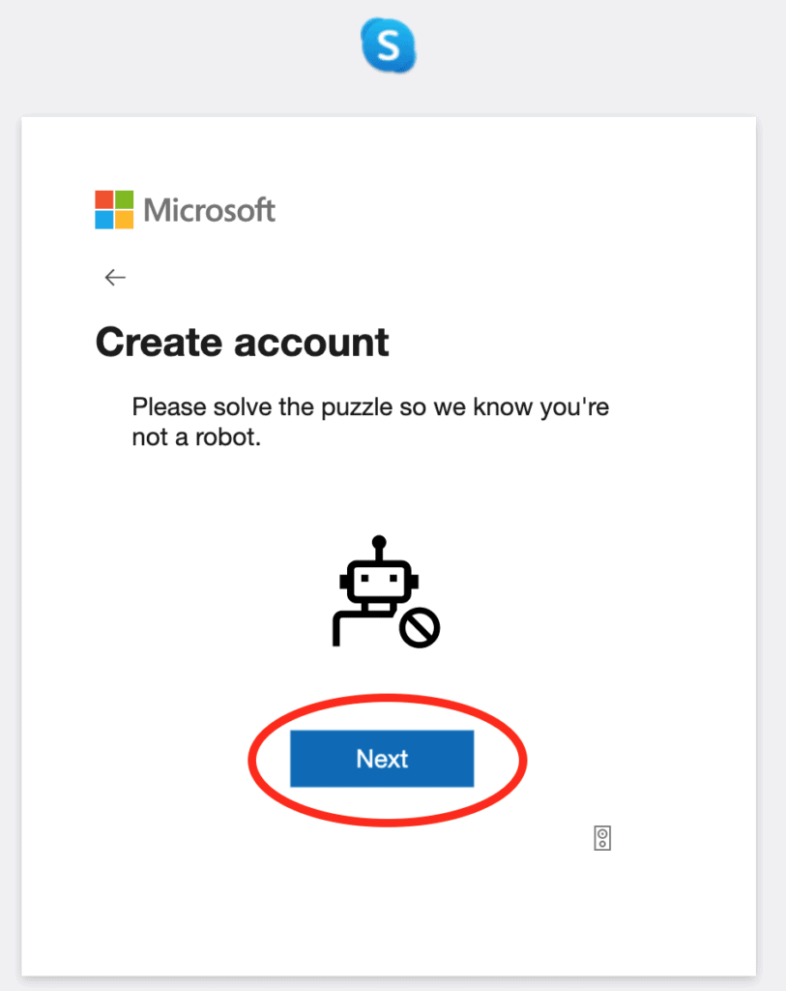Go back using the left arrow

[115, 278]
